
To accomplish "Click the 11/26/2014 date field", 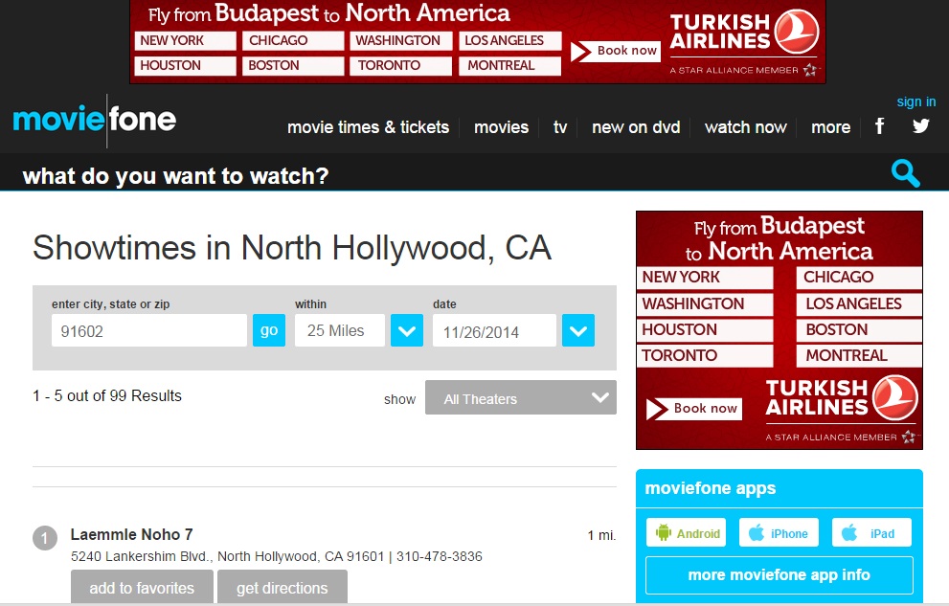I will [494, 330].
